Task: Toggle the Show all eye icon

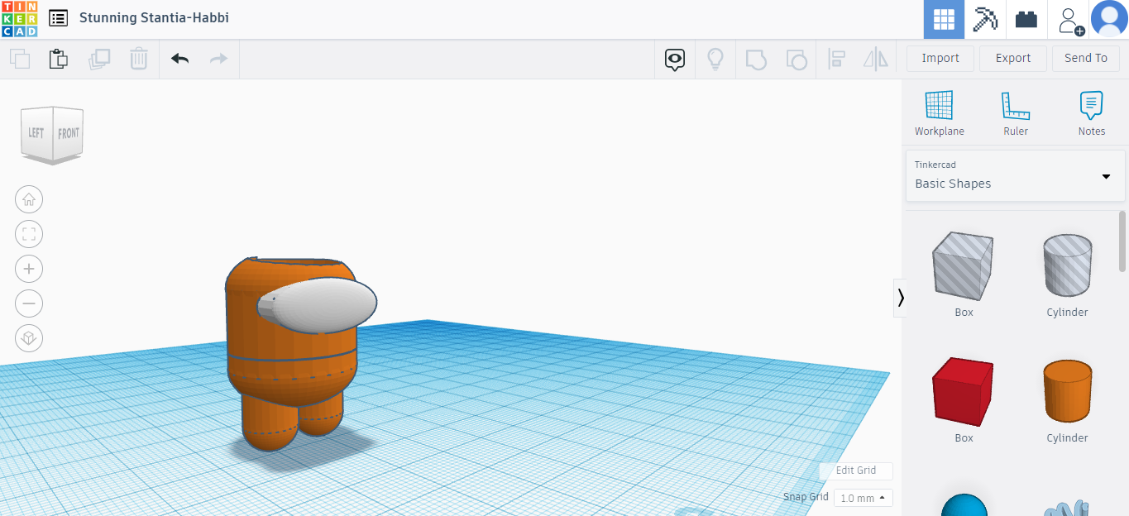Action: click(x=675, y=59)
